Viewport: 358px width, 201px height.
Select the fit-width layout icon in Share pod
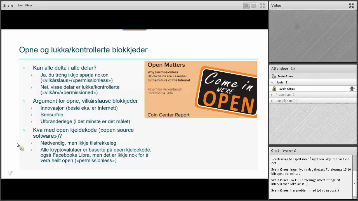(247, 6)
